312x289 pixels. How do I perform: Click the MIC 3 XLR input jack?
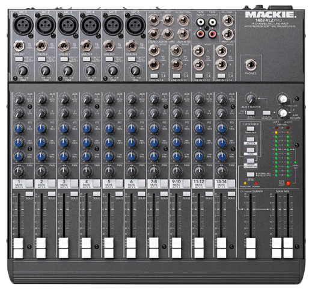(x=68, y=25)
